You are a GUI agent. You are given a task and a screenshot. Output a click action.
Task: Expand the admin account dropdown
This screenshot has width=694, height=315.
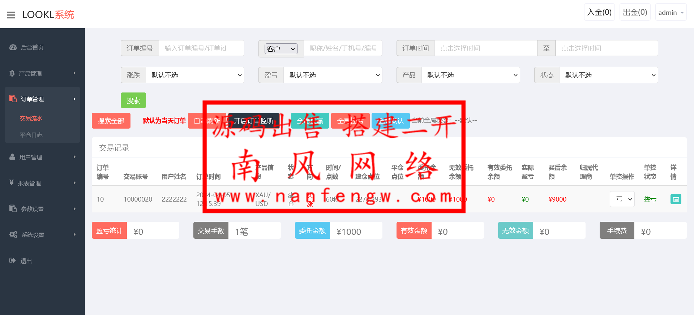[671, 13]
